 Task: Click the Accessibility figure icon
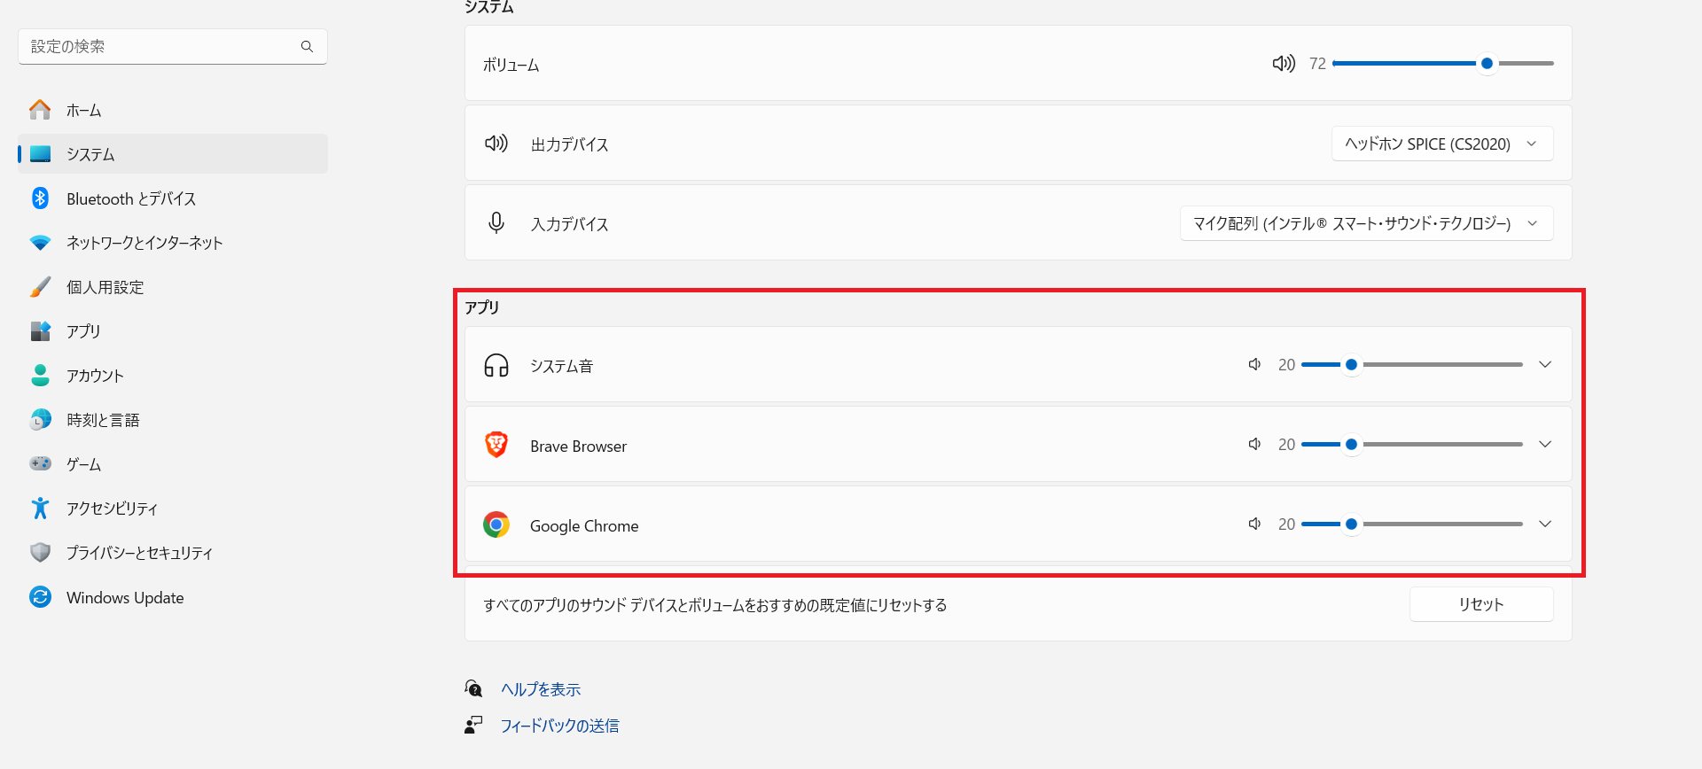pos(40,508)
